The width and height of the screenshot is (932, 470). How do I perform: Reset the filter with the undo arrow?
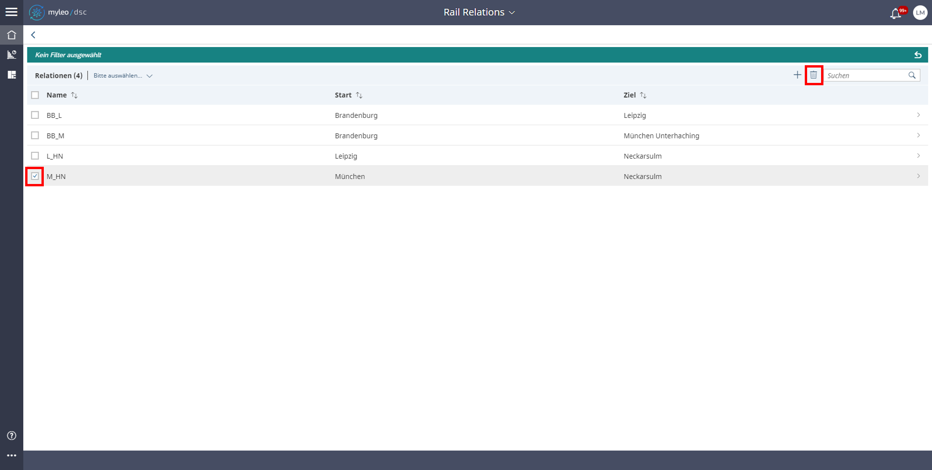[918, 55]
